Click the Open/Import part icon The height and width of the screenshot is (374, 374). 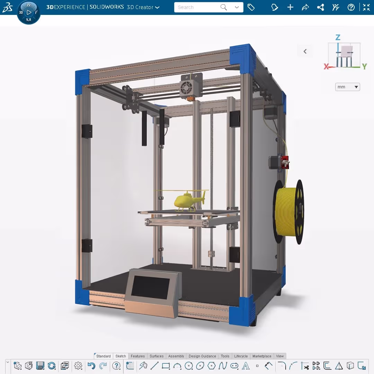[29, 366]
